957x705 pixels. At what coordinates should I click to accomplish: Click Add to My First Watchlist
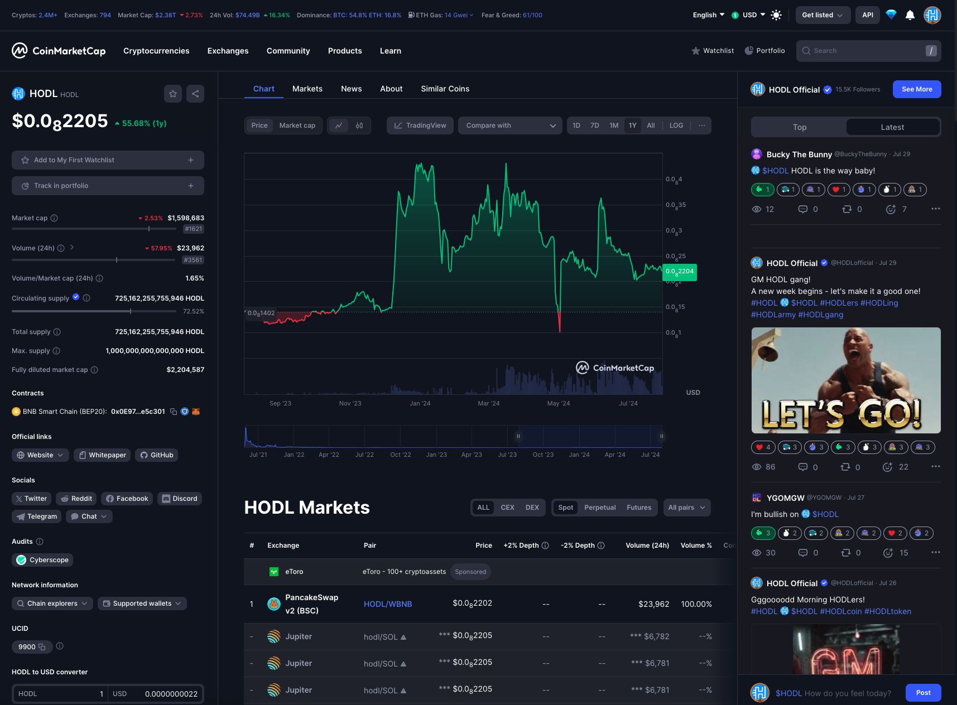pyautogui.click(x=108, y=160)
